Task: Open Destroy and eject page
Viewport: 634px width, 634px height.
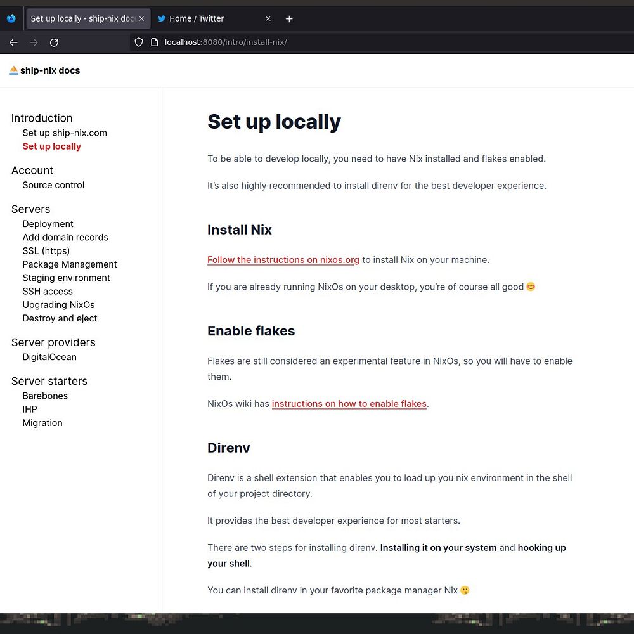Action: pos(60,318)
